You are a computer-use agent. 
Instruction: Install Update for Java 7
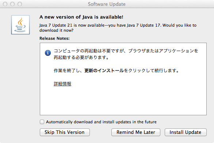pos(186,132)
